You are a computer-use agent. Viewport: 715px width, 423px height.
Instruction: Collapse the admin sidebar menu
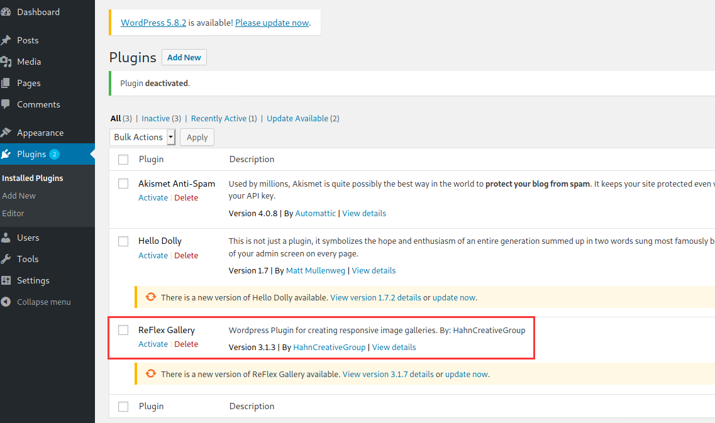pos(9,302)
